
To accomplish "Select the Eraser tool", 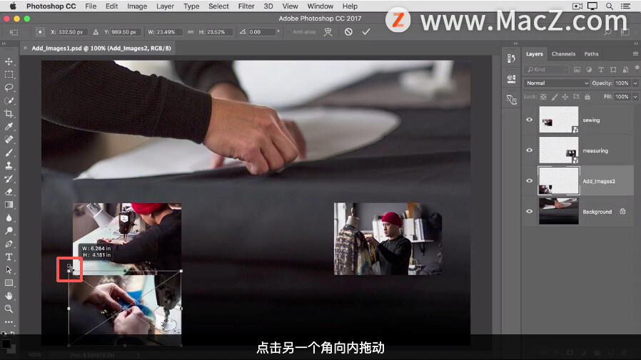I will pos(9,192).
